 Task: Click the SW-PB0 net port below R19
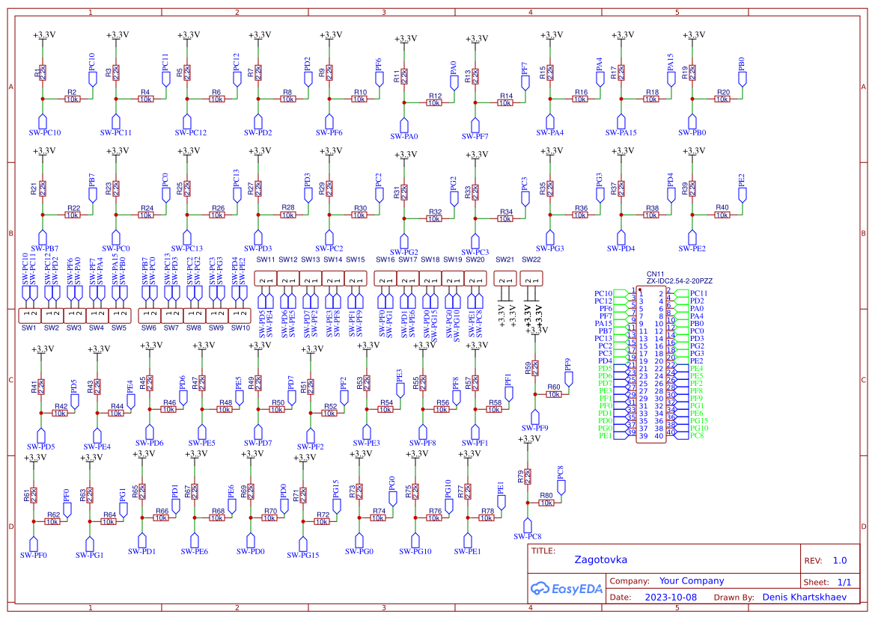692,122
